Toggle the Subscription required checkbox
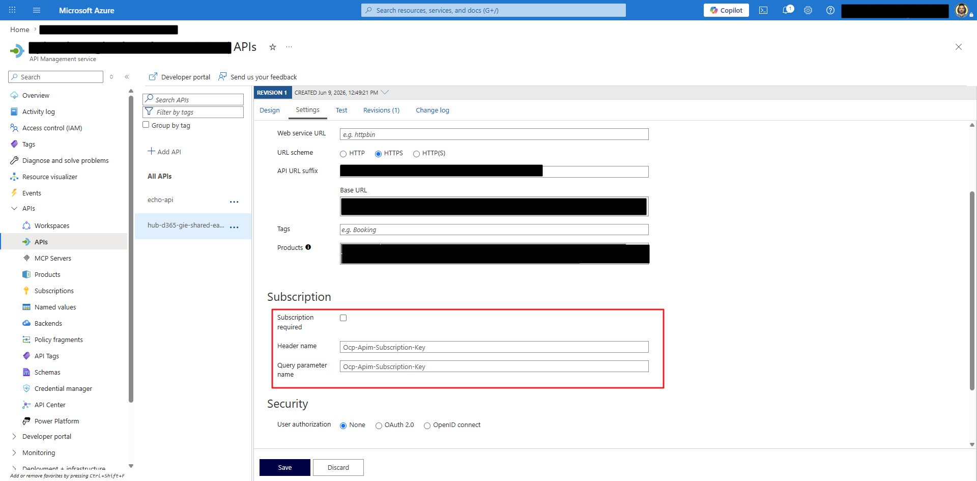977x481 pixels. coord(343,318)
